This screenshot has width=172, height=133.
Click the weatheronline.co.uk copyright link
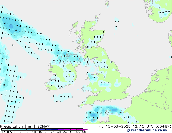click(147, 130)
